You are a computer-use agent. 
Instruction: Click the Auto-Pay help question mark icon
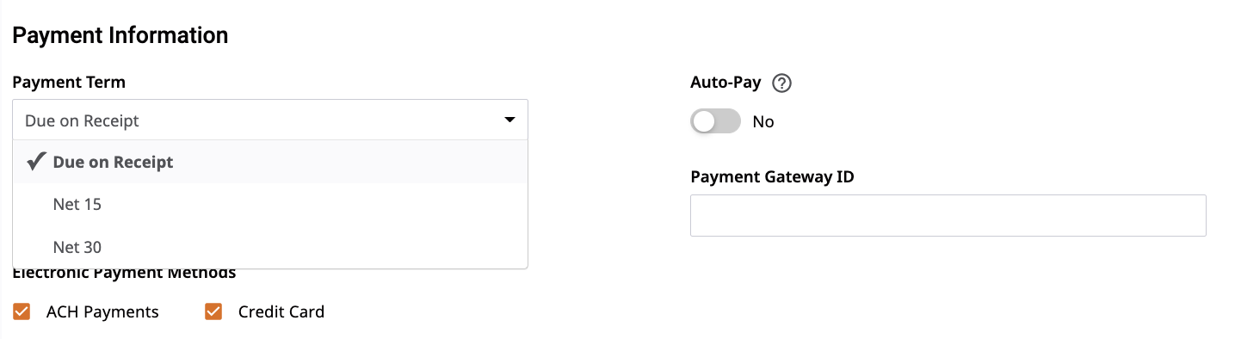point(781,83)
